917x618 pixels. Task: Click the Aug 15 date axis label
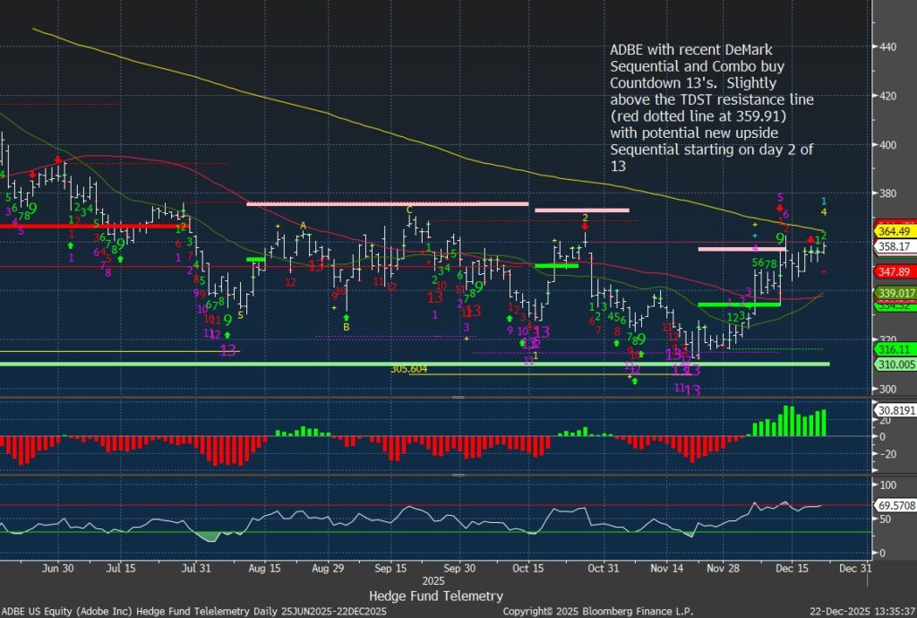click(x=262, y=568)
